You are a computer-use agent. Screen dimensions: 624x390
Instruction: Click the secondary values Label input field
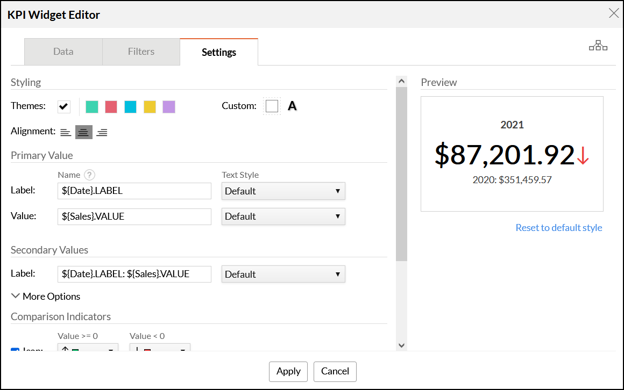(x=134, y=274)
